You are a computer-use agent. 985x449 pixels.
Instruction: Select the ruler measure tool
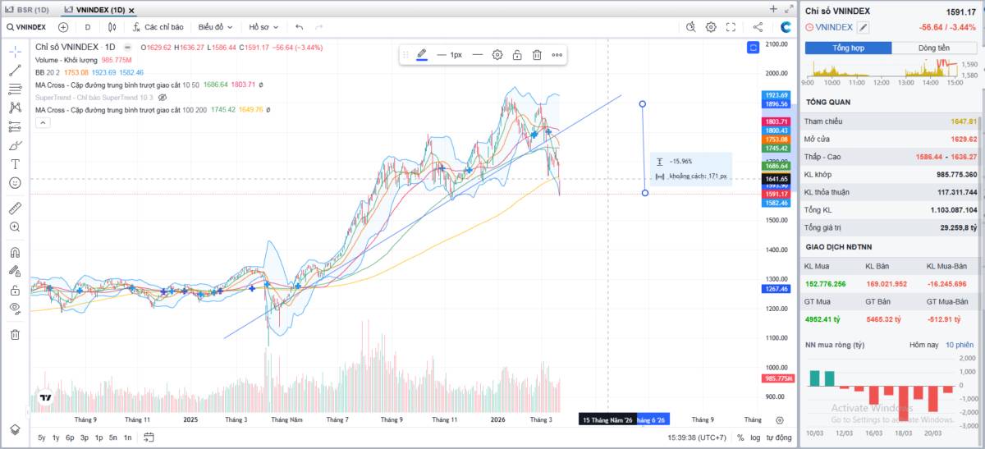tap(15, 208)
